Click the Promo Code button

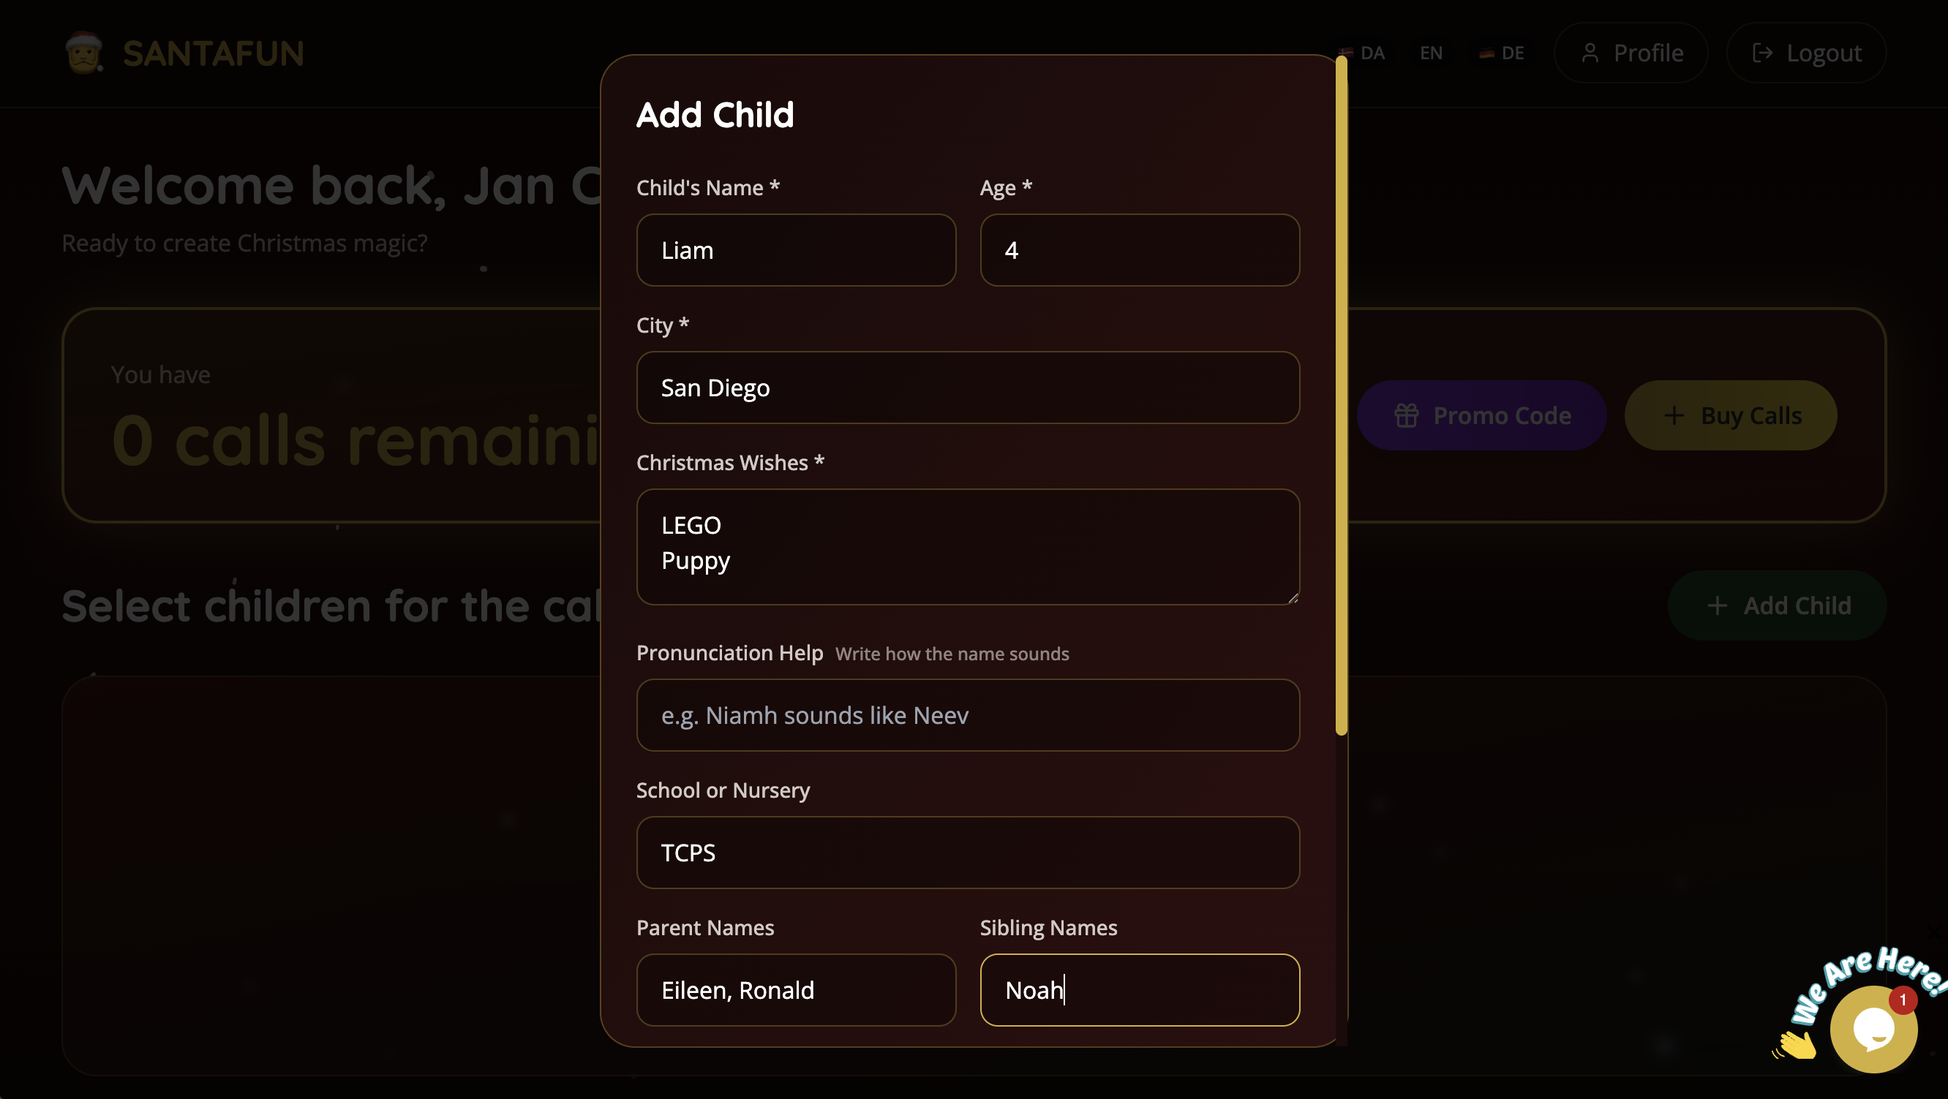point(1481,415)
